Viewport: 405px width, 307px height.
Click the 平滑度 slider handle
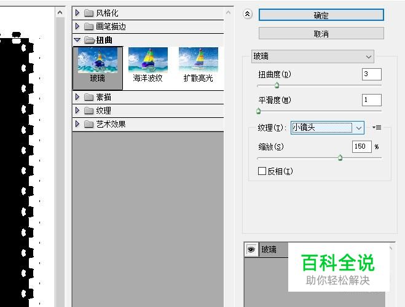[x=258, y=111]
